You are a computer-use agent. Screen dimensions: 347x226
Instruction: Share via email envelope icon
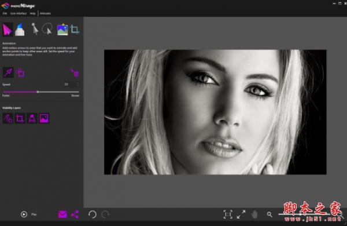(x=62, y=214)
